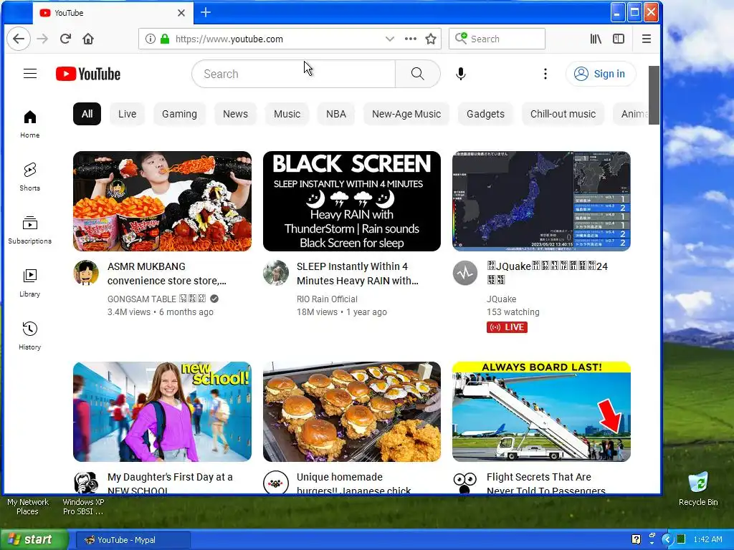
Task: Click the browser toolbar Search box
Action: 497,39
